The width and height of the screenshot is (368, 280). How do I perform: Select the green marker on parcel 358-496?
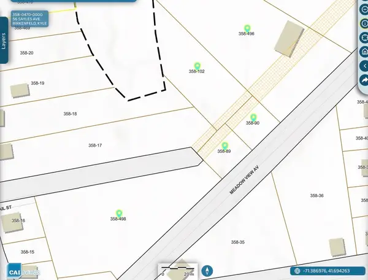247,28
